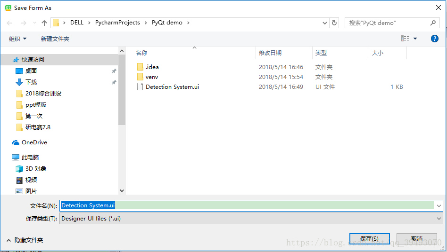Open the 组织 organize menu
Viewport: 447px width, 252px height.
17,39
